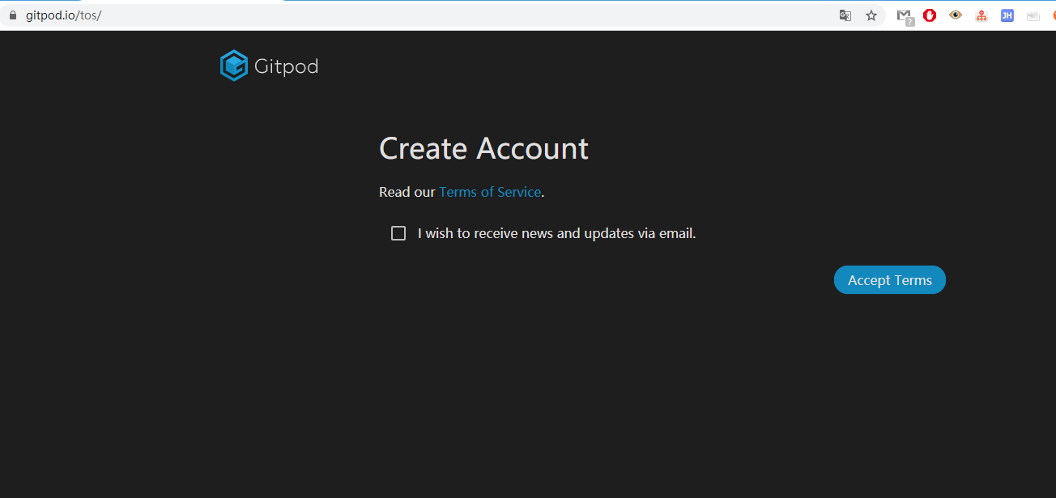Enable receiving news and updates checkbox

coord(398,233)
